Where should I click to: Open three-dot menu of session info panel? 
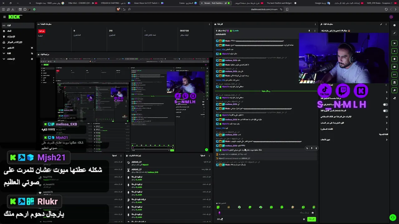pos(209,24)
